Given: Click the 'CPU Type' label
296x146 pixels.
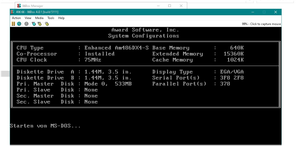Looking at the screenshot, I should 30,48.
